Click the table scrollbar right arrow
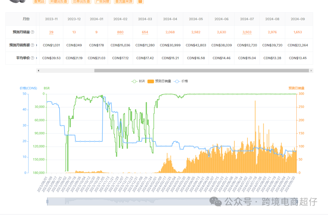The height and width of the screenshot is (215, 328). [x=311, y=71]
